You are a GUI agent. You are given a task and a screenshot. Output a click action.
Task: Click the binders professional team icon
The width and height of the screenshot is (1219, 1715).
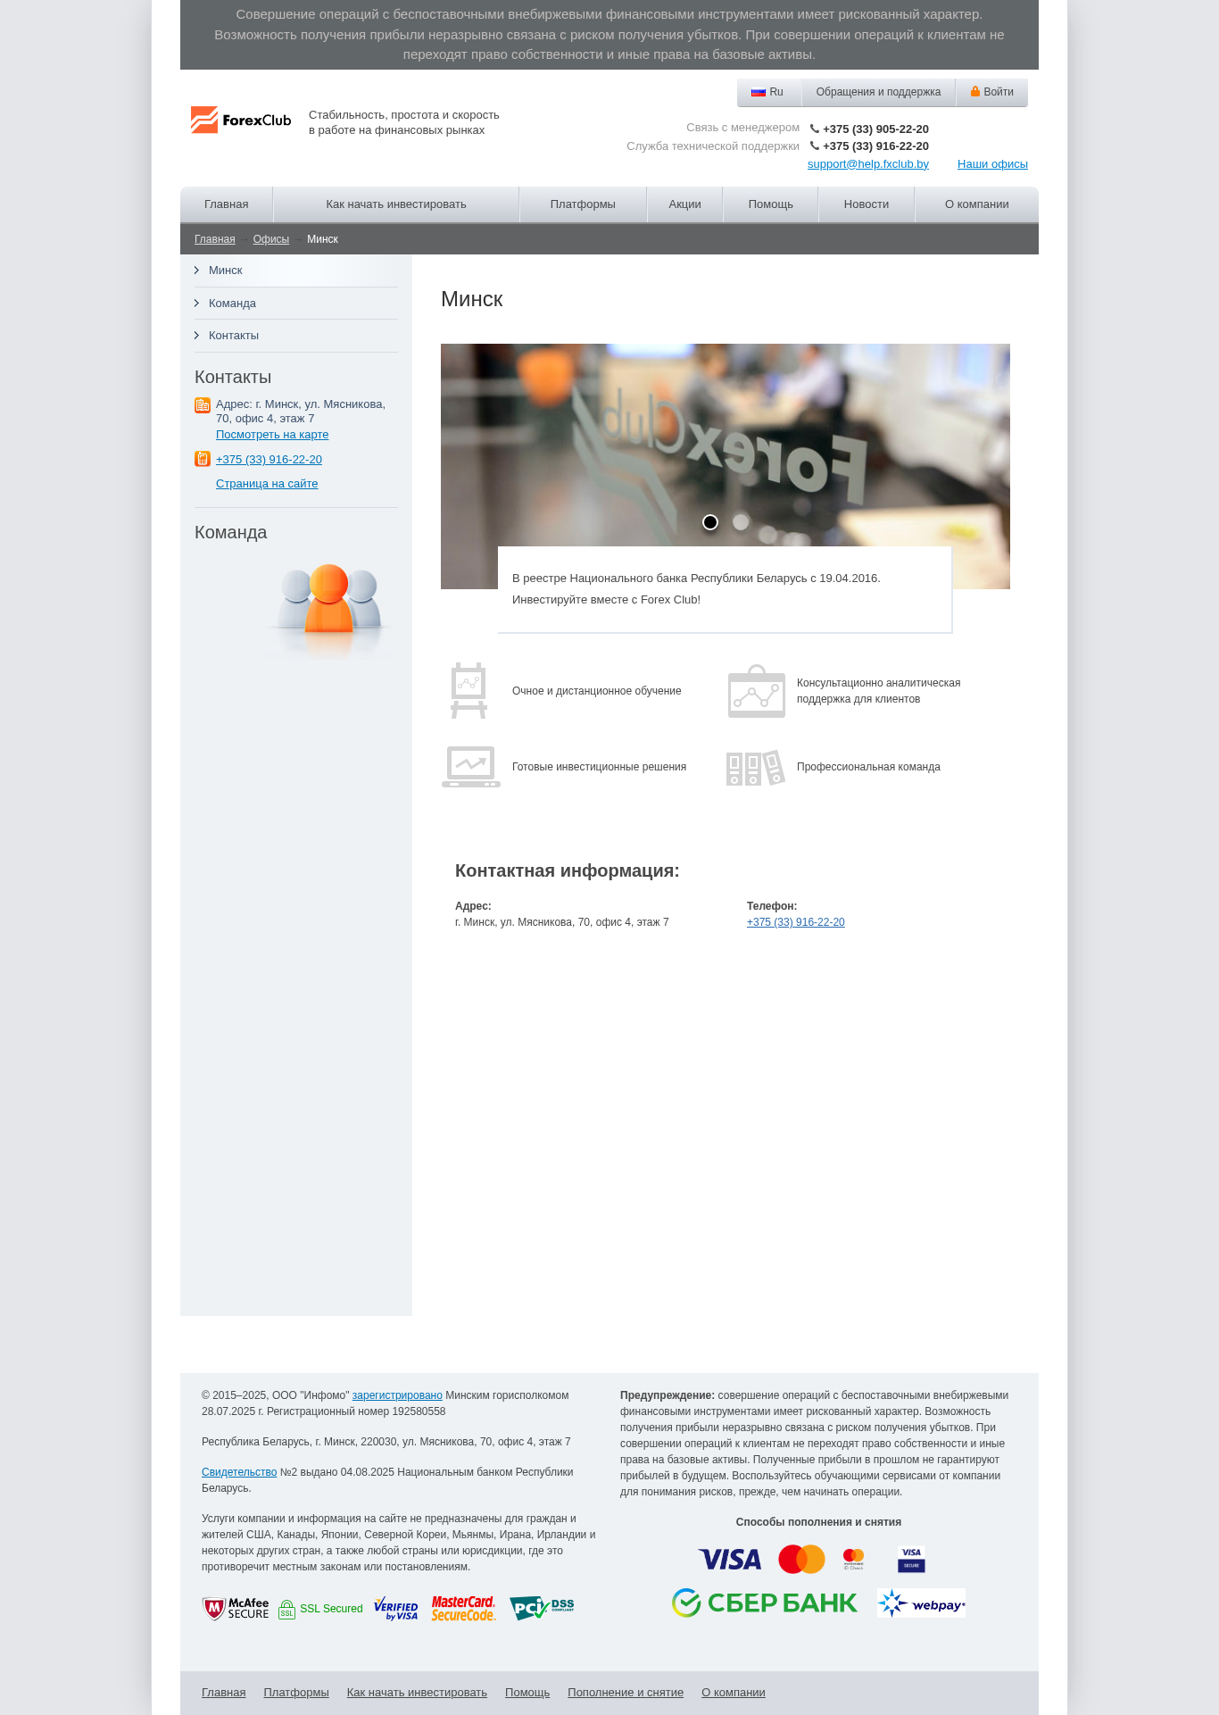pos(756,767)
